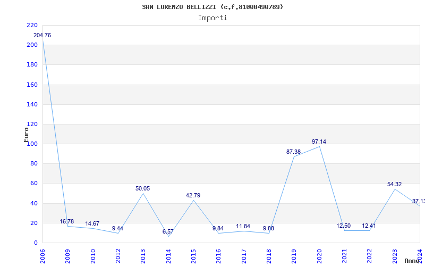Click the 2012 x-axis label
This screenshot has width=425, height=266.
(118, 256)
